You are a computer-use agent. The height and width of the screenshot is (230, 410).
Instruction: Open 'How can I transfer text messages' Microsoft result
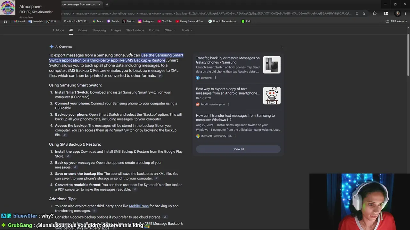235,118
